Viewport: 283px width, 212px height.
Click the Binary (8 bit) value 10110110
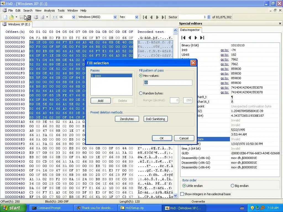tap(238, 45)
